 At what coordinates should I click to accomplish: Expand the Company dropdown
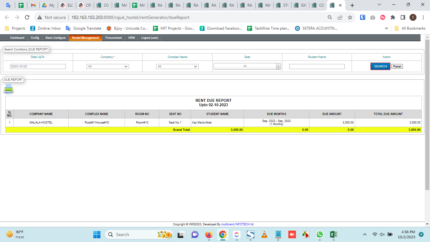(108, 66)
